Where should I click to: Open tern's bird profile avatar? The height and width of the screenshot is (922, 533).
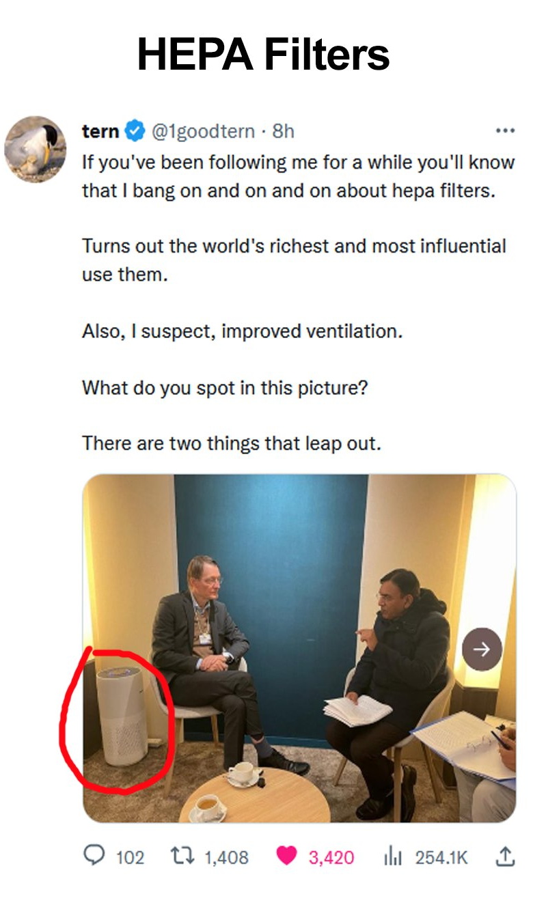click(36, 149)
